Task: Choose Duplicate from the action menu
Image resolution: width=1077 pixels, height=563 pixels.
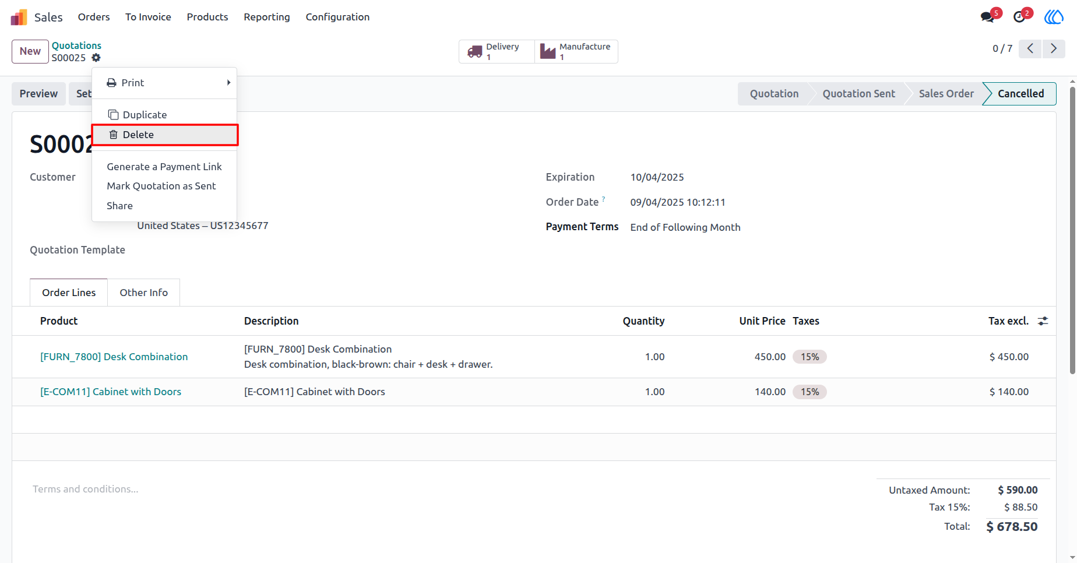Action: [164, 115]
